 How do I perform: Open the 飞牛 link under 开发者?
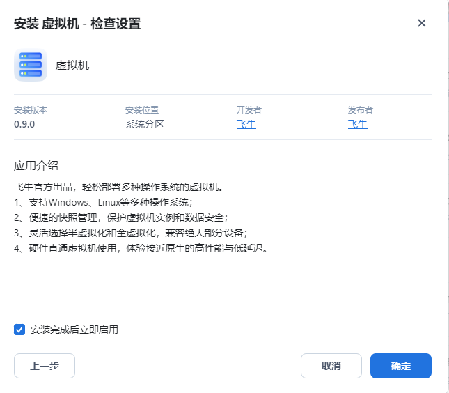pyautogui.click(x=246, y=124)
